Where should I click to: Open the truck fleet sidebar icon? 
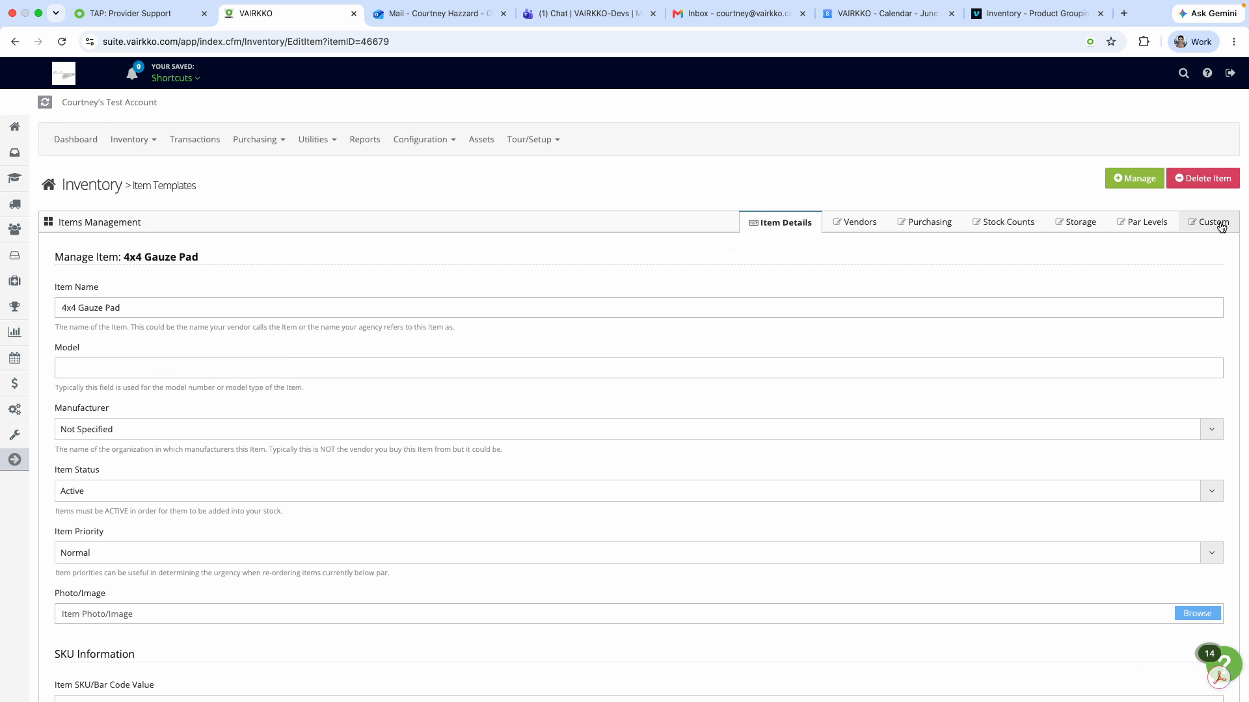tap(14, 204)
